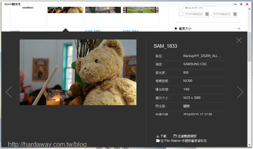The image size is (253, 149).
Task: Click the teddy bear preview image
Action: [x=78, y=72]
